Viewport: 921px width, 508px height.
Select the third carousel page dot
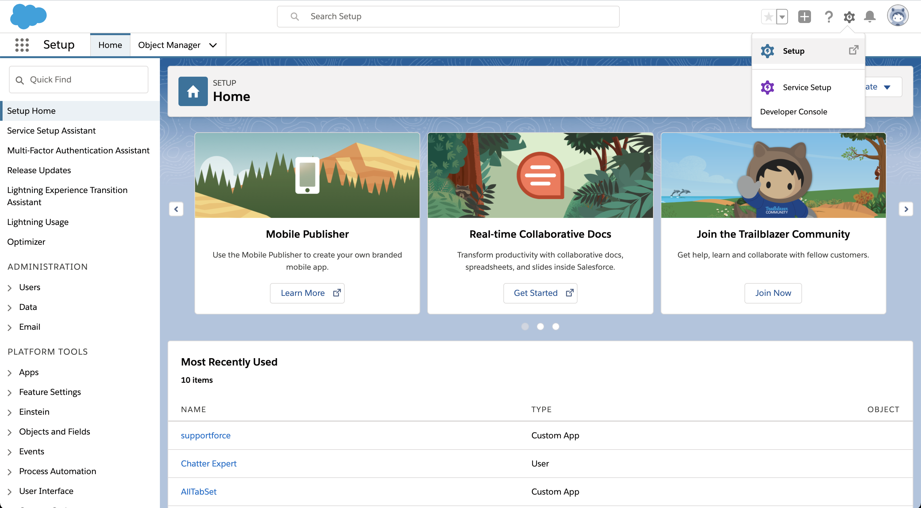point(555,327)
